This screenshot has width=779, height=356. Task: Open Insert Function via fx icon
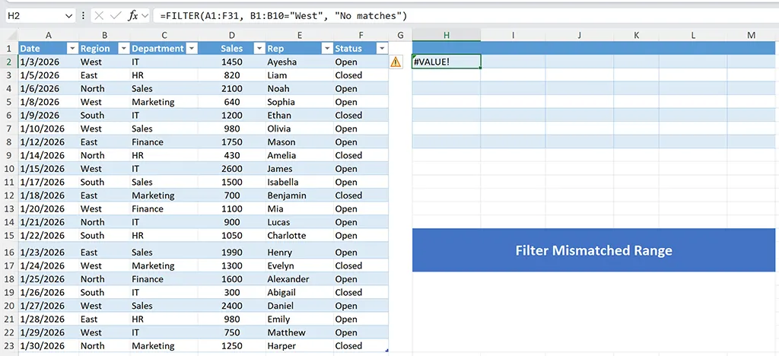coord(132,16)
